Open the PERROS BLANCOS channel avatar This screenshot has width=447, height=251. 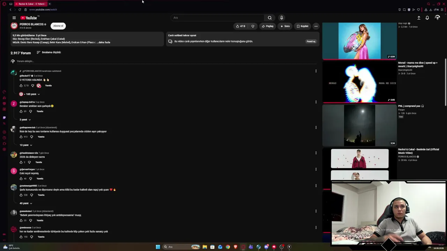click(14, 26)
